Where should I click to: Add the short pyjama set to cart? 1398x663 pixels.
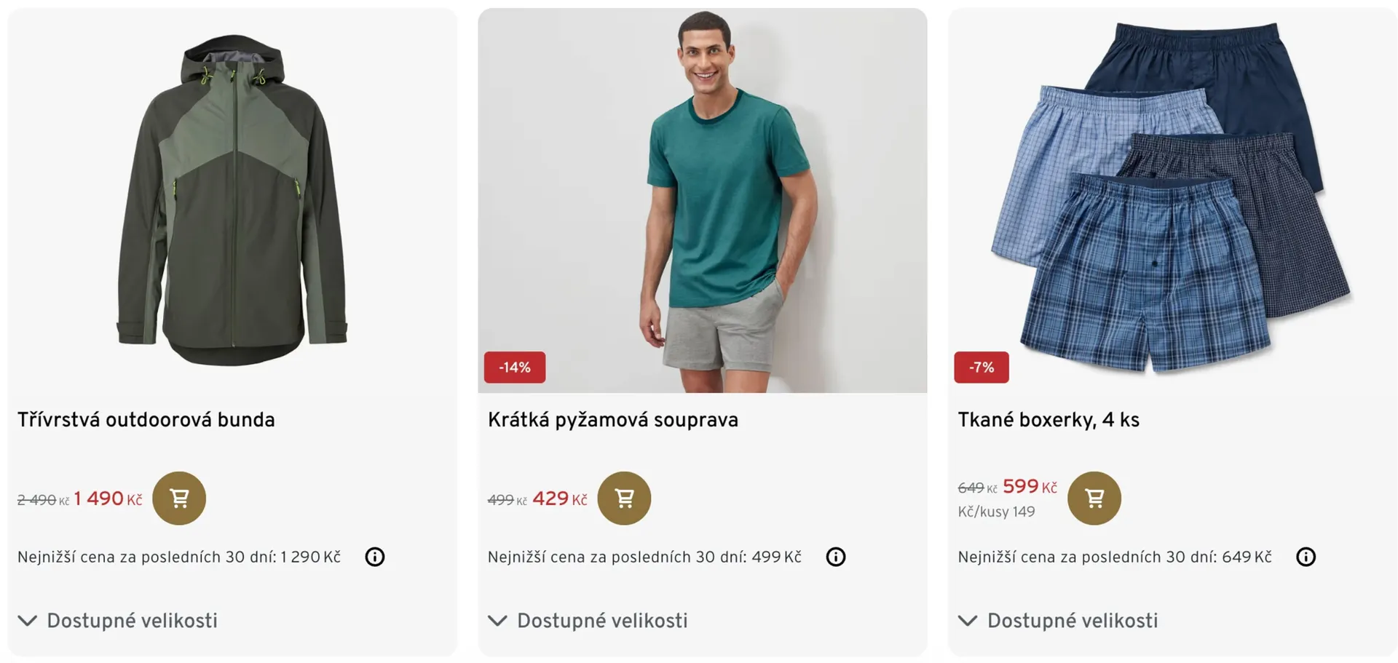coord(624,499)
